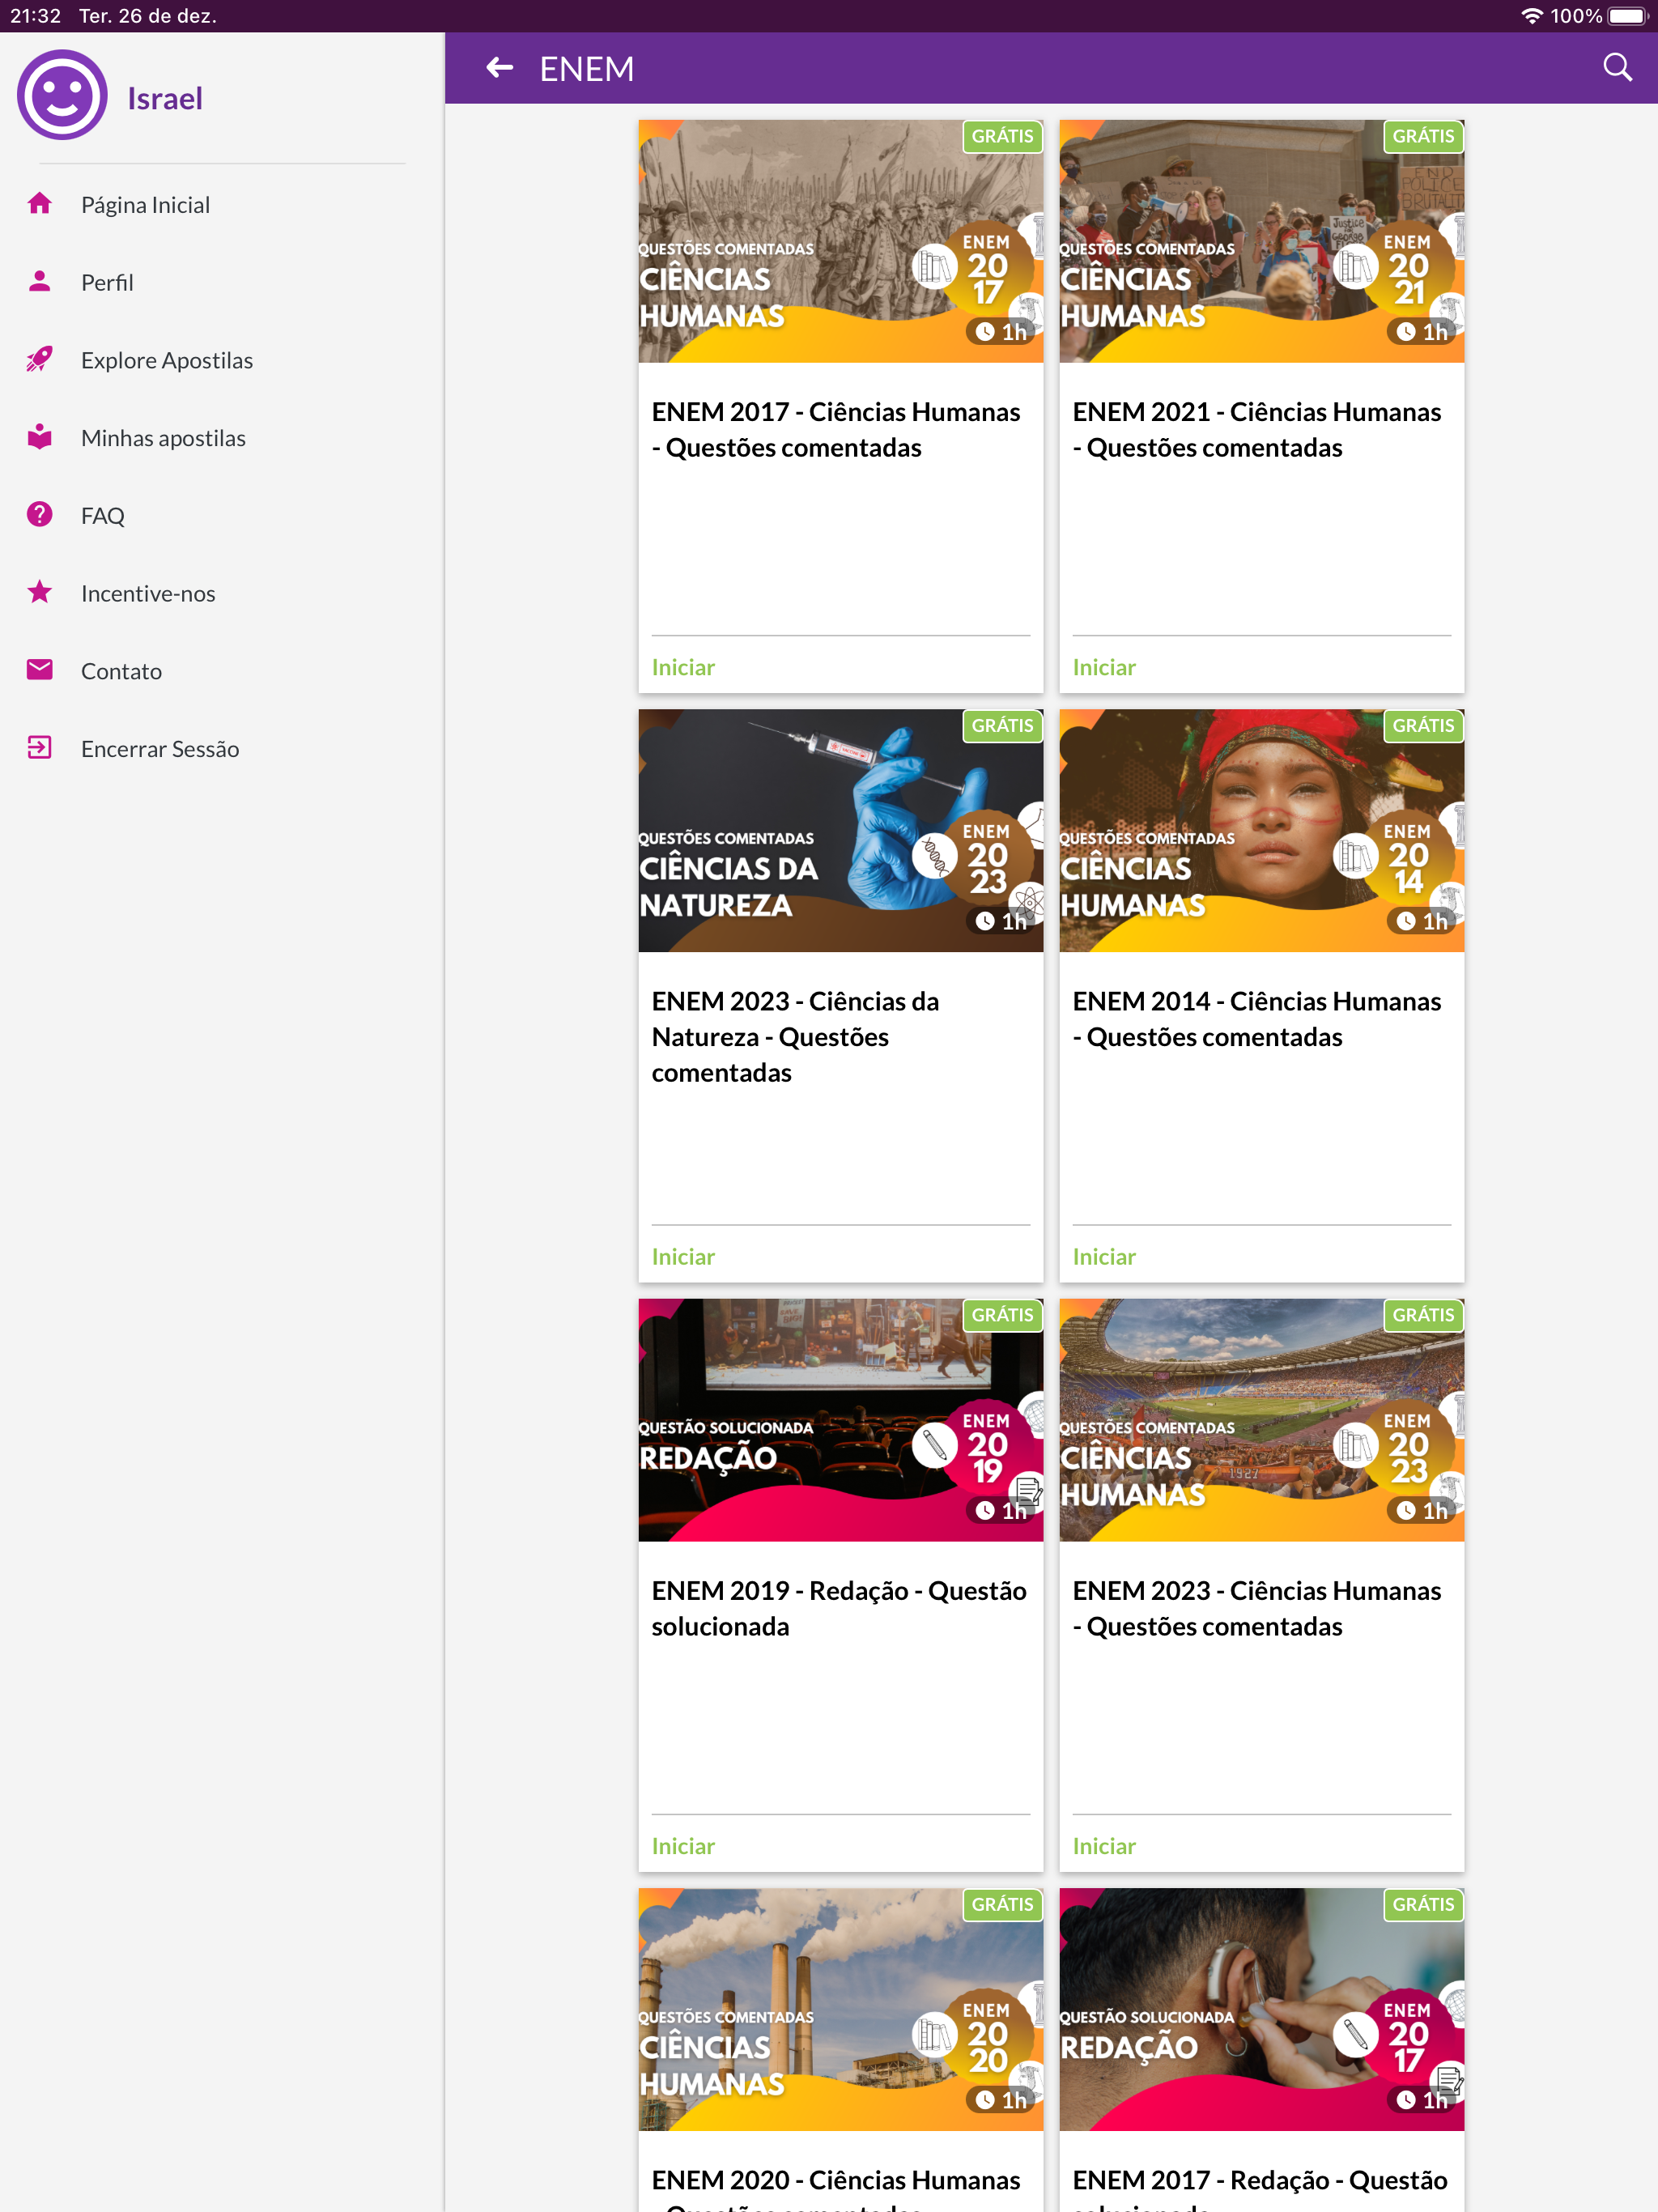Select Explore Apostilas in sidebar
Image resolution: width=1658 pixels, height=2212 pixels.
click(x=222, y=360)
